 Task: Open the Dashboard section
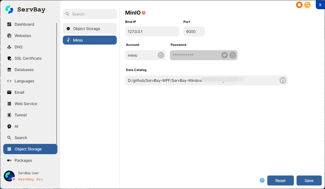pos(24,24)
